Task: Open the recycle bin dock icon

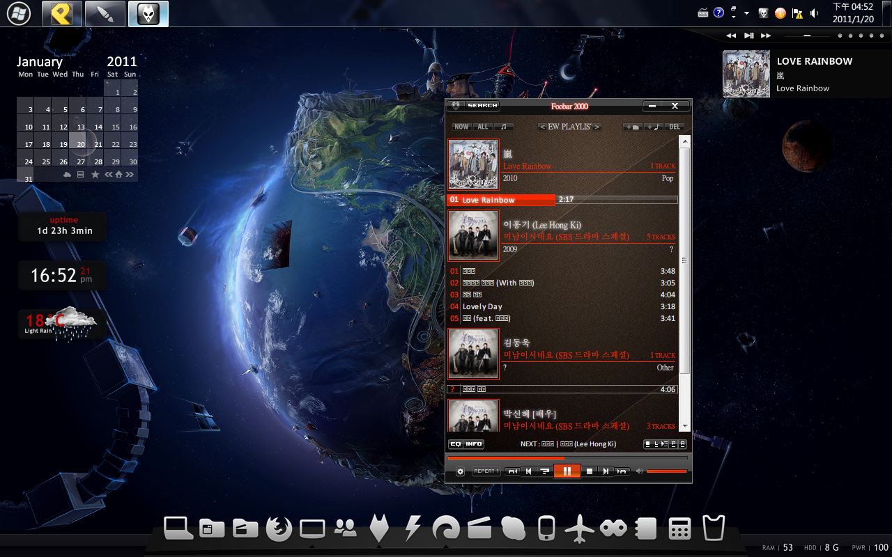Action: point(714,529)
